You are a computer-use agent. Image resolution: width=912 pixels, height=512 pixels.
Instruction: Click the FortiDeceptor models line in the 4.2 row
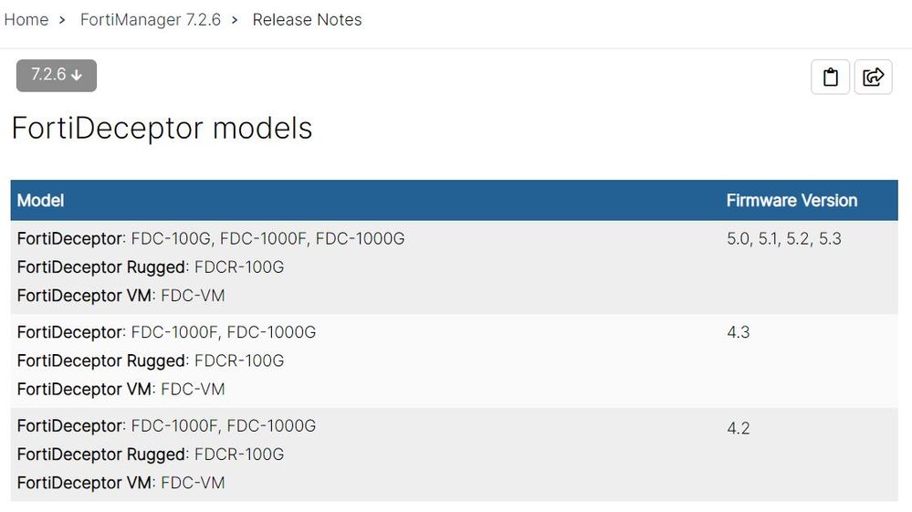tap(166, 426)
